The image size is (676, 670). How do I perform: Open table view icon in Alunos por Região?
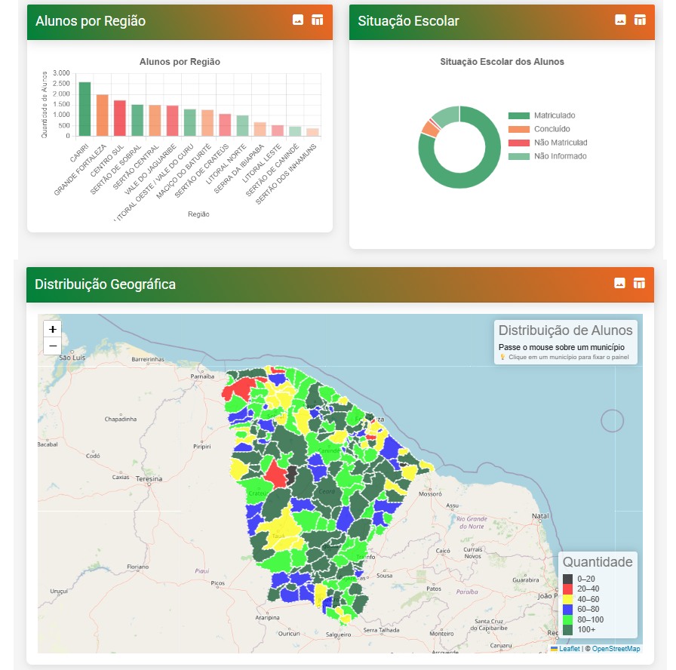point(318,20)
